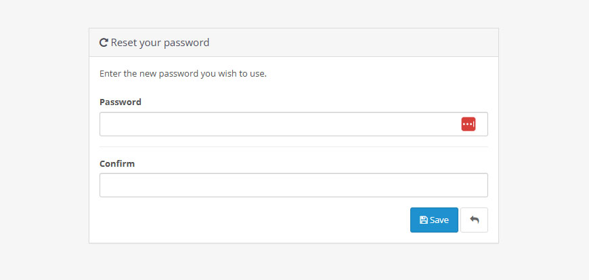This screenshot has height=280, width=589.
Task: Click the "Reset your password" heading
Action: (160, 43)
